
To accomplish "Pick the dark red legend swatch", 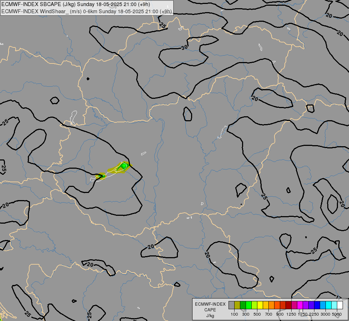I will tap(288, 305).
